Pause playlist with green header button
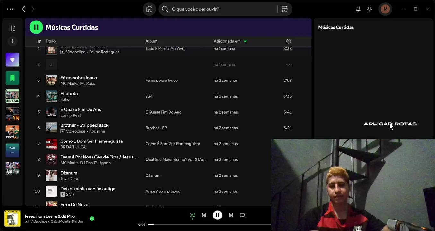435x231 pixels. click(x=36, y=27)
